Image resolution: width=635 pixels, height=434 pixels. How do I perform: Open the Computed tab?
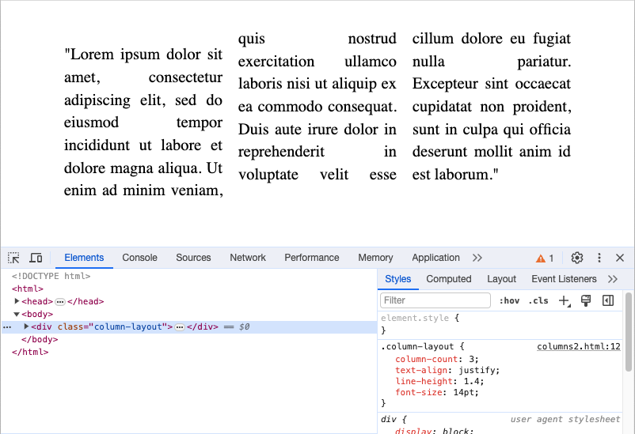coord(448,279)
